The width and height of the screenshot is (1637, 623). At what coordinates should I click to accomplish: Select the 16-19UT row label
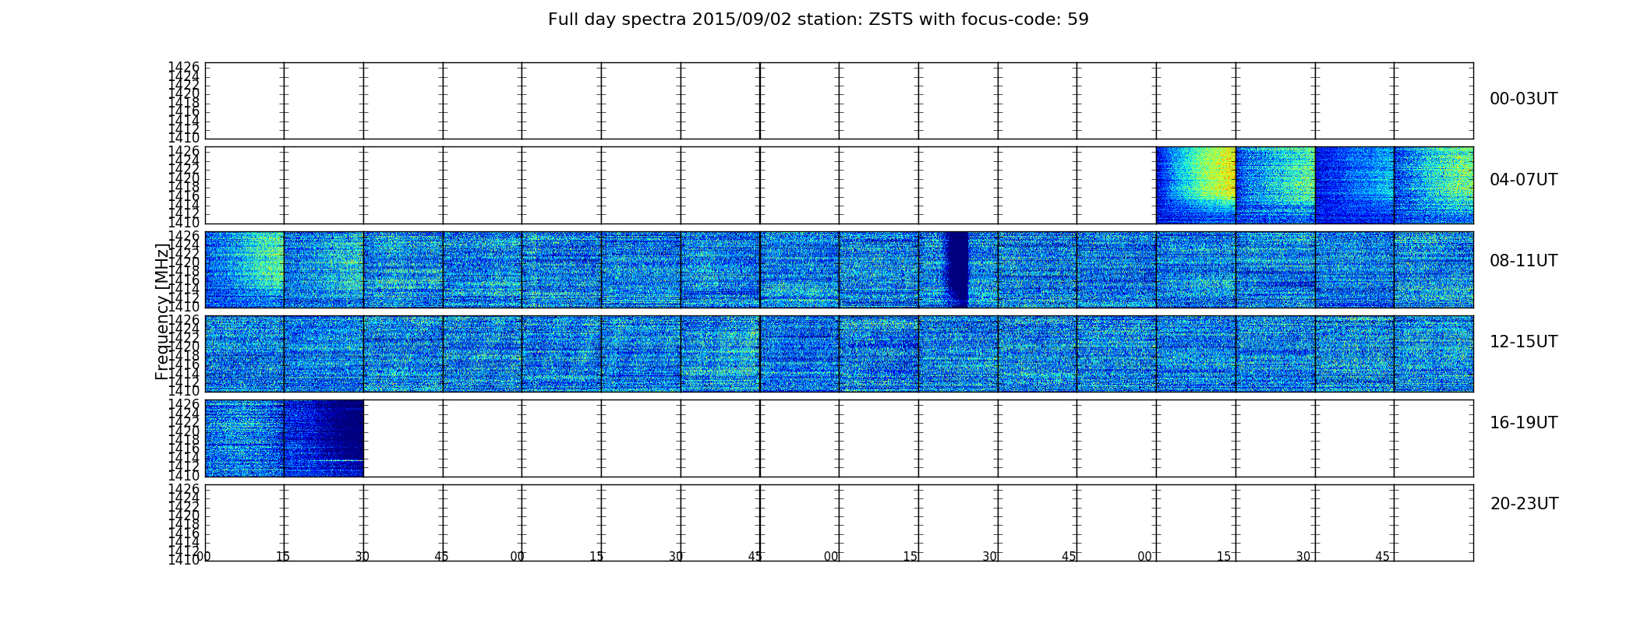point(1523,423)
